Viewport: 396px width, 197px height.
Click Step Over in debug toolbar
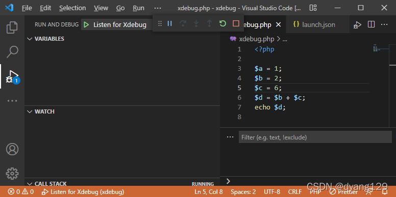pos(183,24)
